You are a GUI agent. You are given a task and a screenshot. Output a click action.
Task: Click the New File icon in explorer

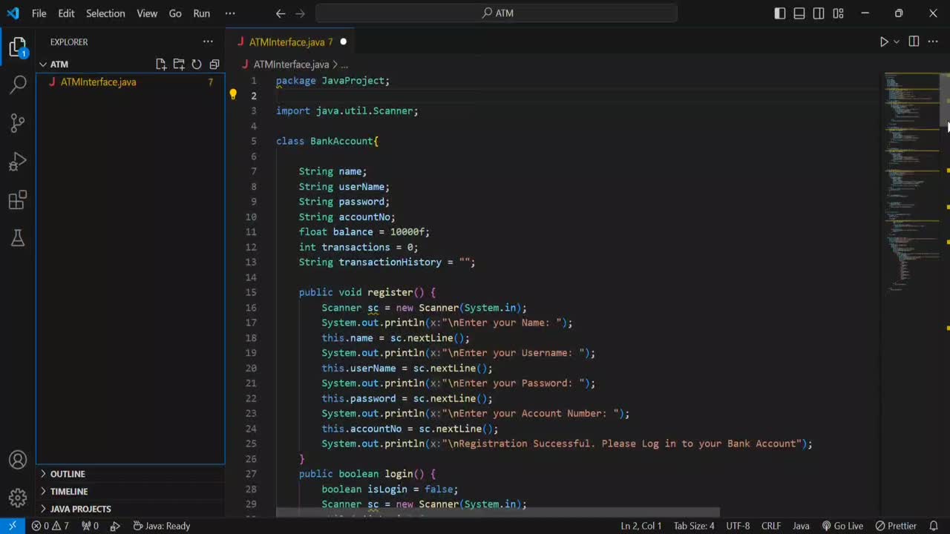point(161,65)
